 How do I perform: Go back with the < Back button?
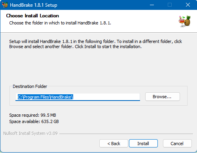114,144
